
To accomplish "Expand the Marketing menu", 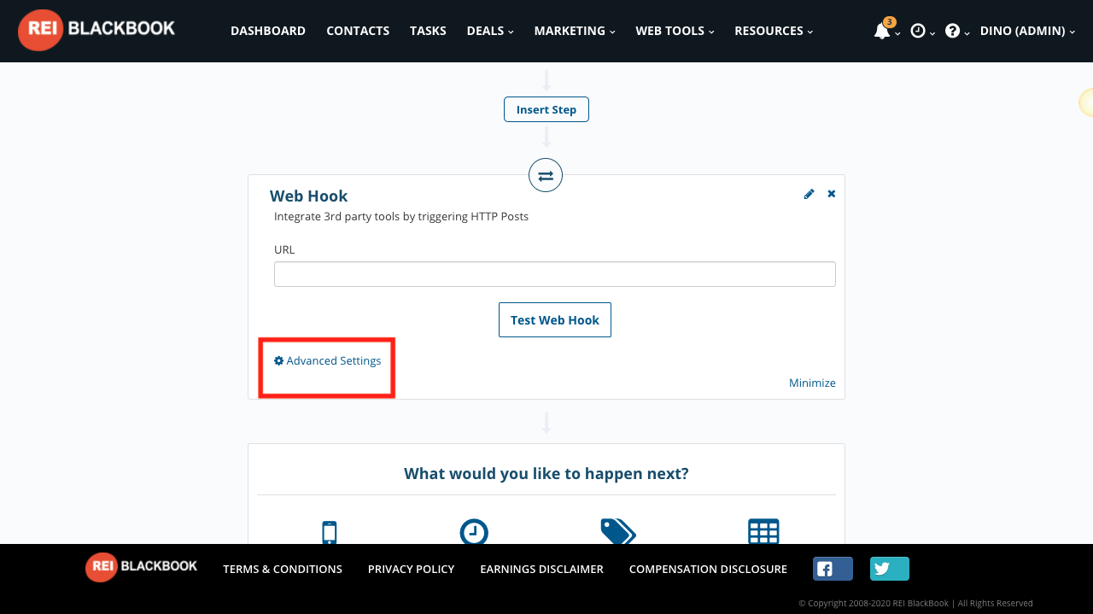I will [575, 31].
